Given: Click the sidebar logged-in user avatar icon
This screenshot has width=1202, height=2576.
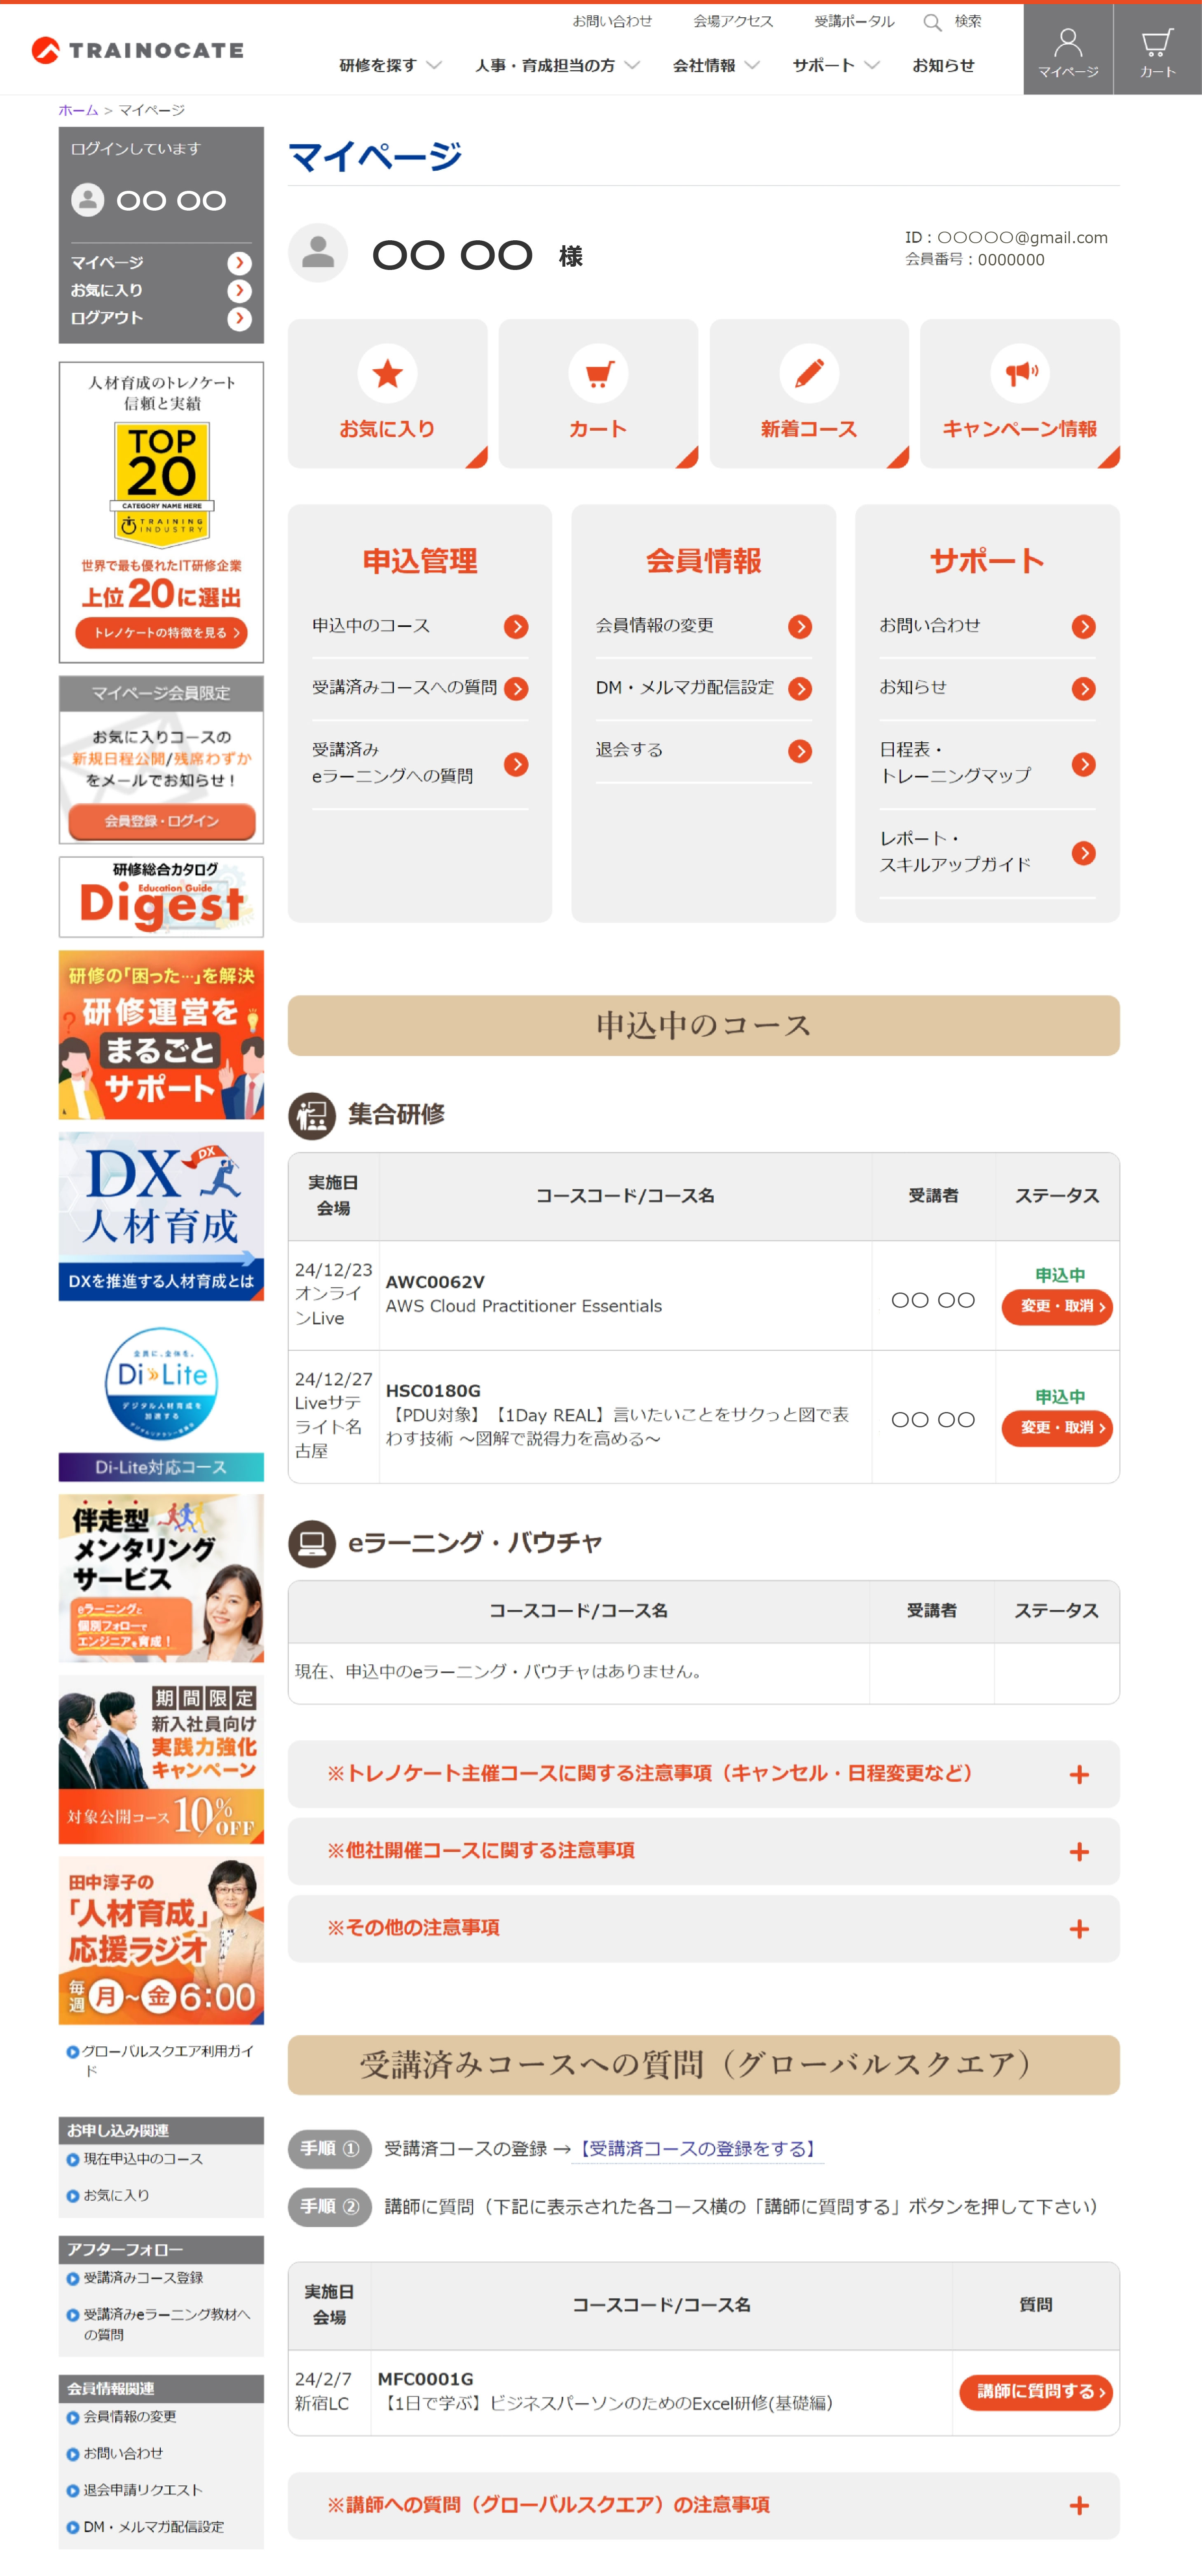Looking at the screenshot, I should pos(88,200).
